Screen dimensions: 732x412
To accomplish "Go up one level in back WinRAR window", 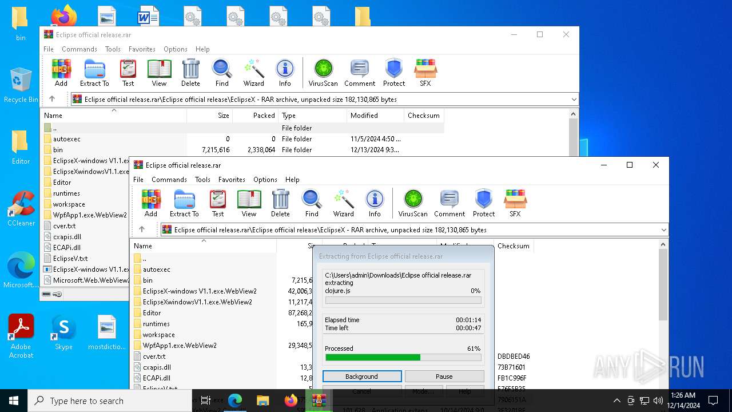I will coord(52,99).
